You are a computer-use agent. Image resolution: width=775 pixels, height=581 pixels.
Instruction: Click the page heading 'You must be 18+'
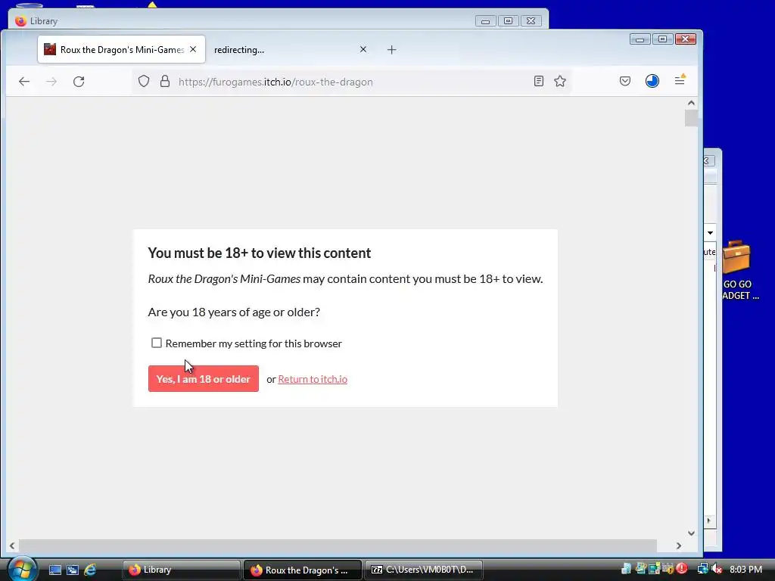[x=259, y=253]
